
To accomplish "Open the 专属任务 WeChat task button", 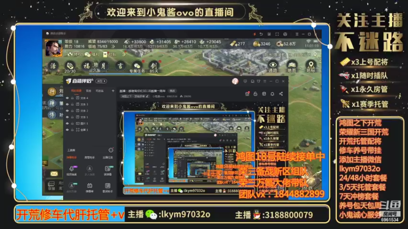I will (137, 67).
